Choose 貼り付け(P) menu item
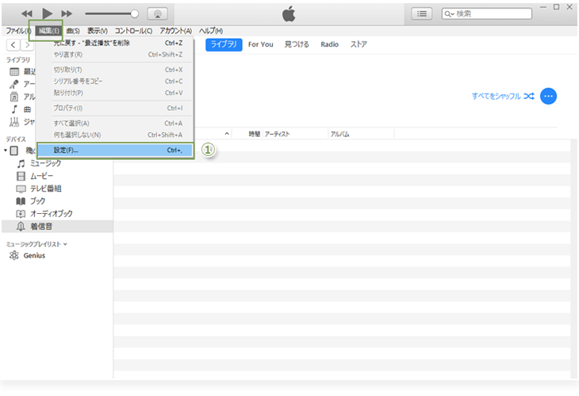The width and height of the screenshot is (579, 396). [x=115, y=93]
